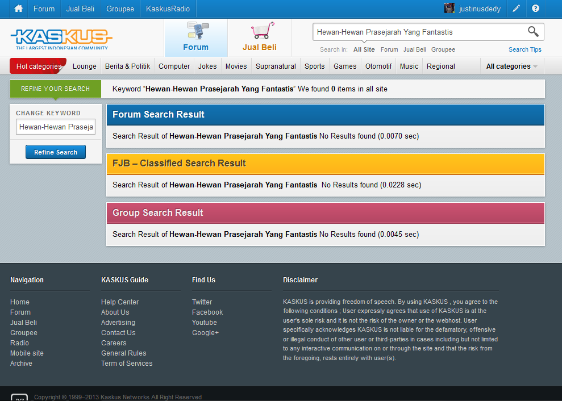Open footer Groupee link
This screenshot has height=401, width=562.
click(24, 332)
